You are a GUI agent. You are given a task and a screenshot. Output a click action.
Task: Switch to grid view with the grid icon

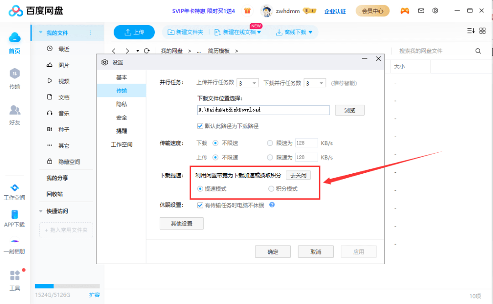tap(483, 30)
